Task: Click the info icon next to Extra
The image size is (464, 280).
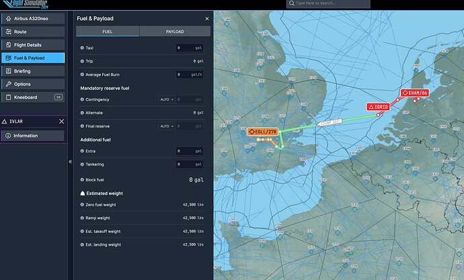Action: (x=82, y=151)
